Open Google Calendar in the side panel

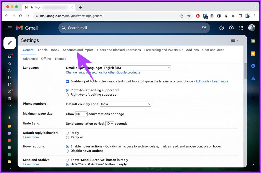(x=253, y=41)
